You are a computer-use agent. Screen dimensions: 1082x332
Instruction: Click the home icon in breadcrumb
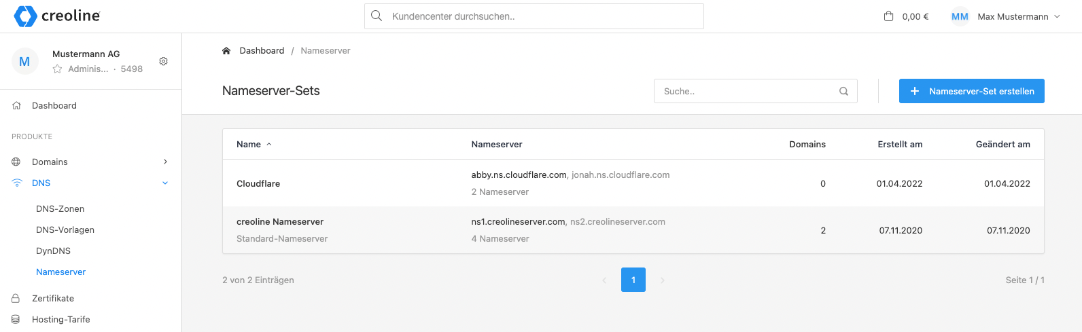click(226, 51)
